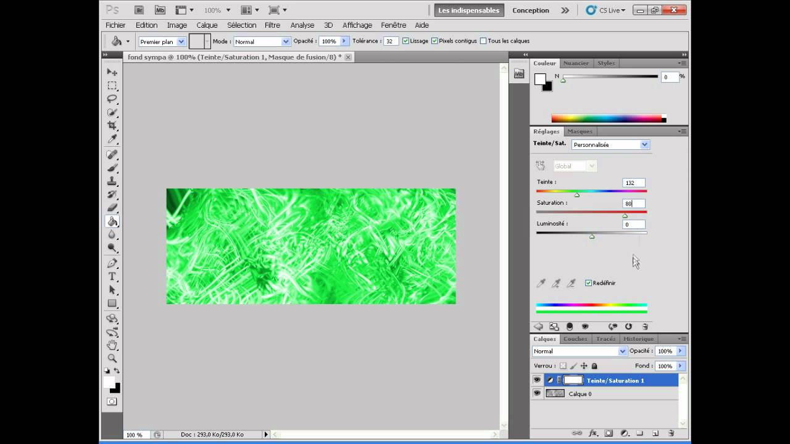Viewport: 790px width, 444px height.
Task: Reset adjustment defaults in the Réglages panel
Action: (x=628, y=327)
